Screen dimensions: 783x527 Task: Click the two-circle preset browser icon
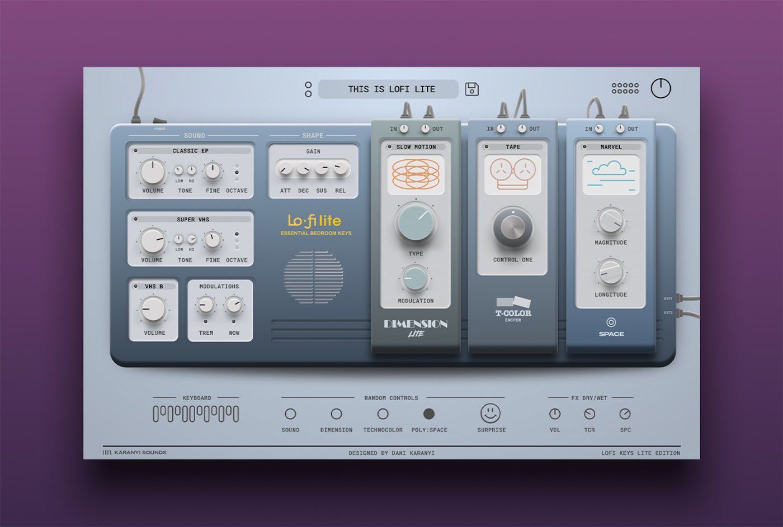(308, 89)
